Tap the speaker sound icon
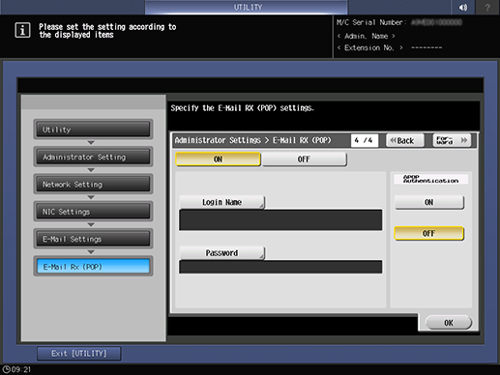Image resolution: width=500 pixels, height=375 pixels. [463, 7]
